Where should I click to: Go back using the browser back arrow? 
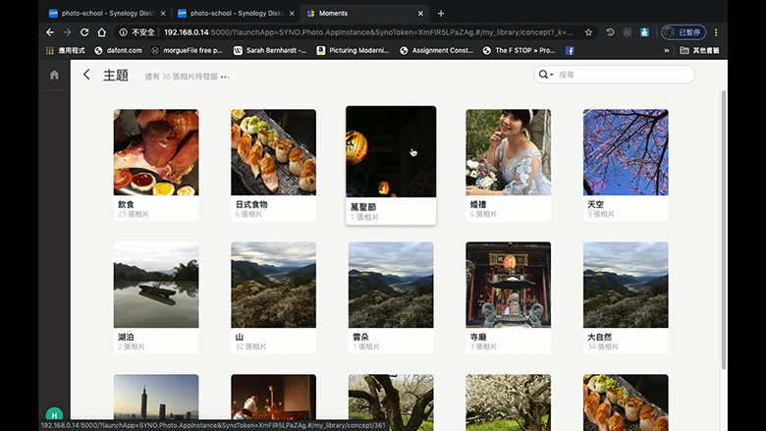click(50, 32)
